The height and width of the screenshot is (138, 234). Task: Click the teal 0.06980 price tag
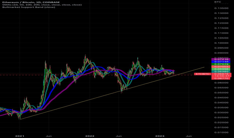(x=221, y=72)
